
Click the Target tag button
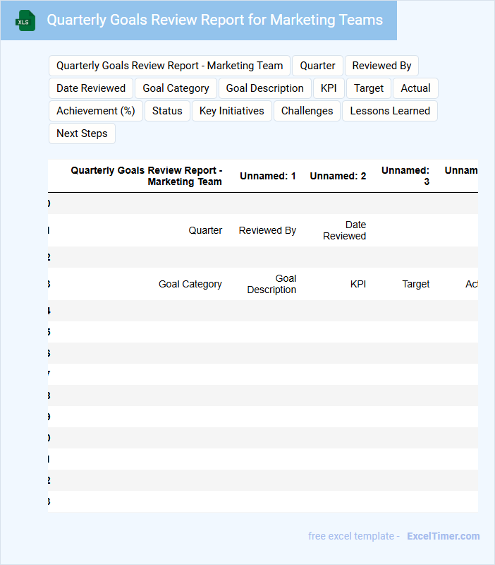click(x=369, y=88)
